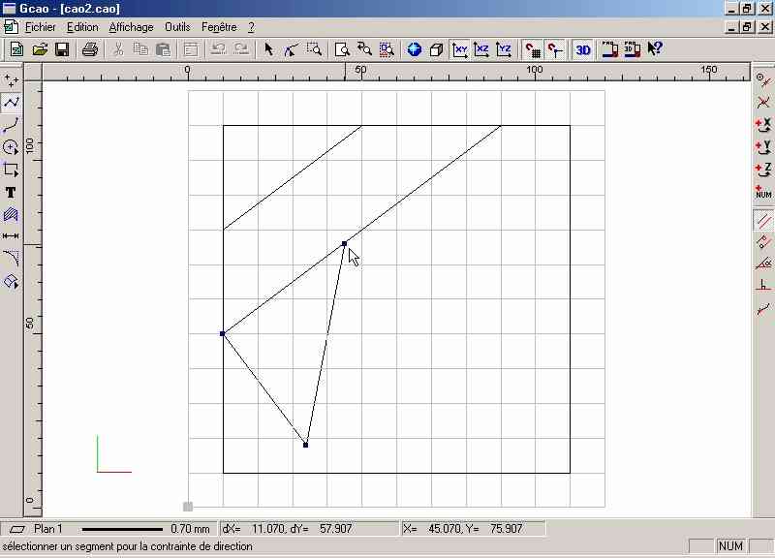775x558 pixels.
Task: Select the add points tool
Action: [x=11, y=80]
